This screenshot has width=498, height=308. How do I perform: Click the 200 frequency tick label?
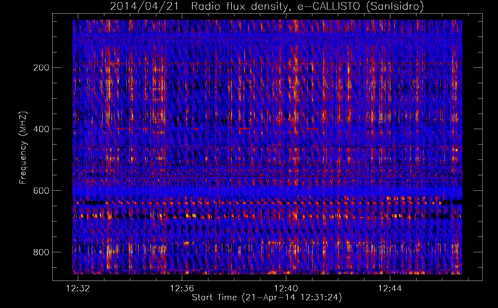click(41, 68)
